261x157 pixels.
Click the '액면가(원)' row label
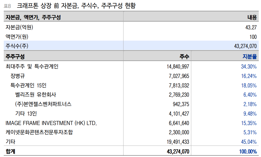coord(17,37)
